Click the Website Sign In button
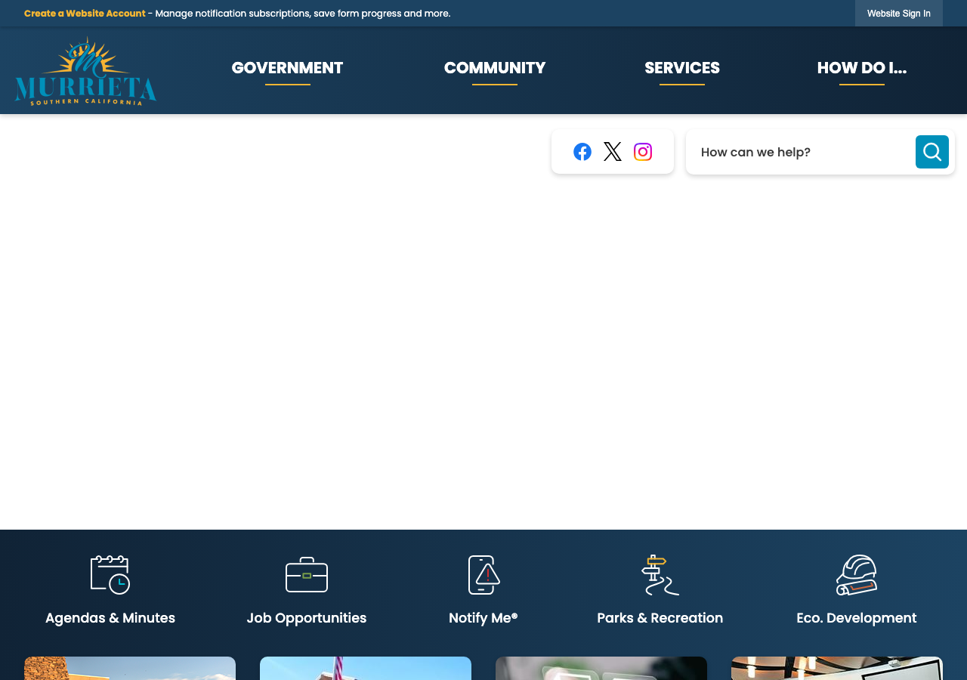This screenshot has height=680, width=967. pos(899,14)
